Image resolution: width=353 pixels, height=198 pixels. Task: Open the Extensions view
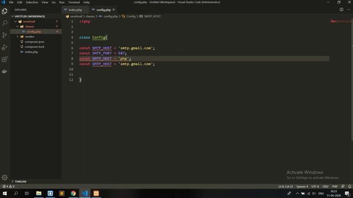click(4, 59)
